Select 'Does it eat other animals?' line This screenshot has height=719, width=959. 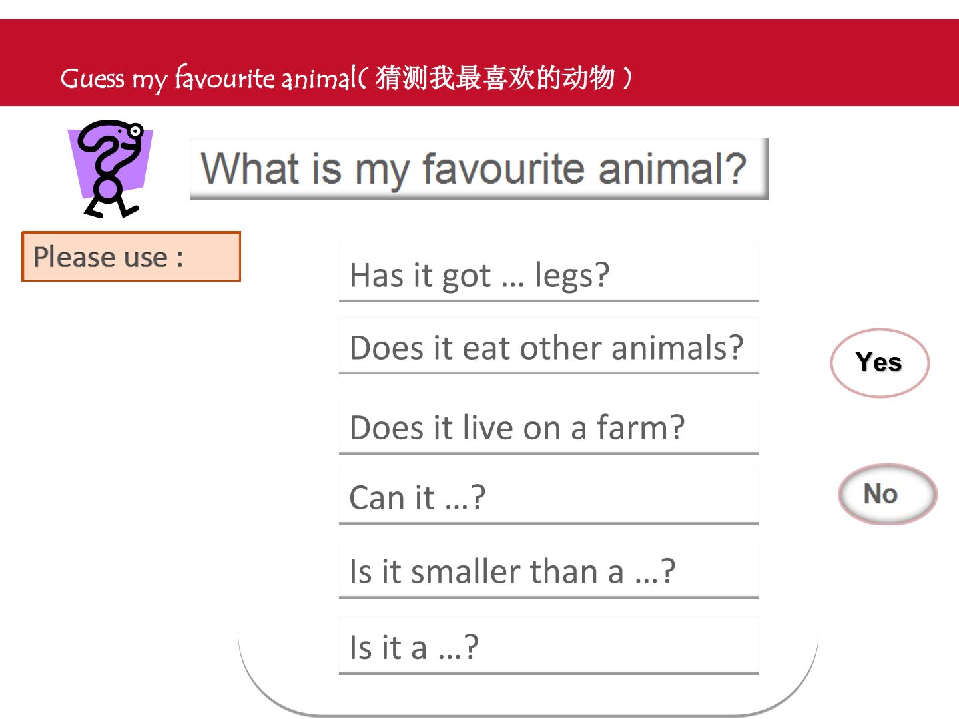click(x=549, y=346)
